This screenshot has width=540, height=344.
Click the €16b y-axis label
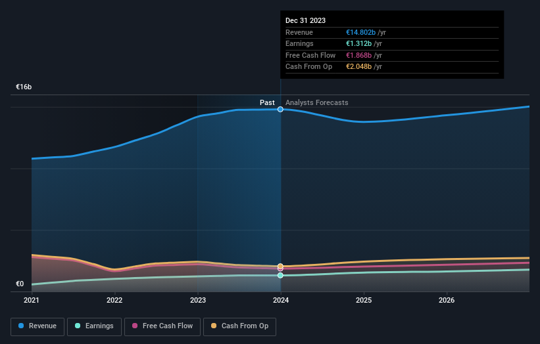[x=24, y=87]
